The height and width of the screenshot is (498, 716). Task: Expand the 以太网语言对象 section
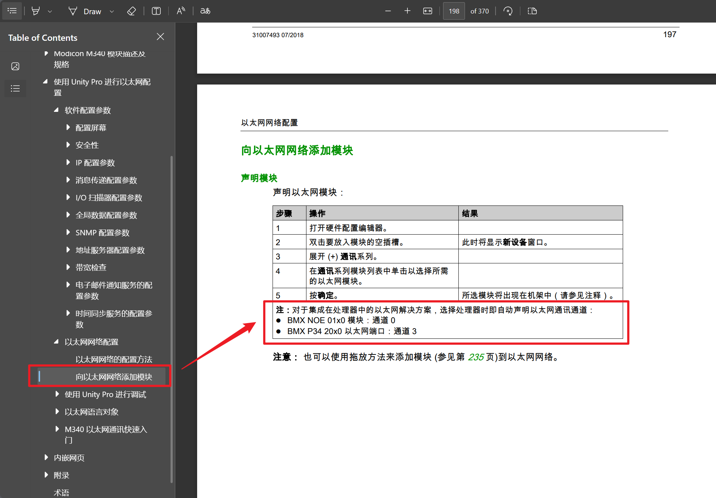pyautogui.click(x=57, y=411)
